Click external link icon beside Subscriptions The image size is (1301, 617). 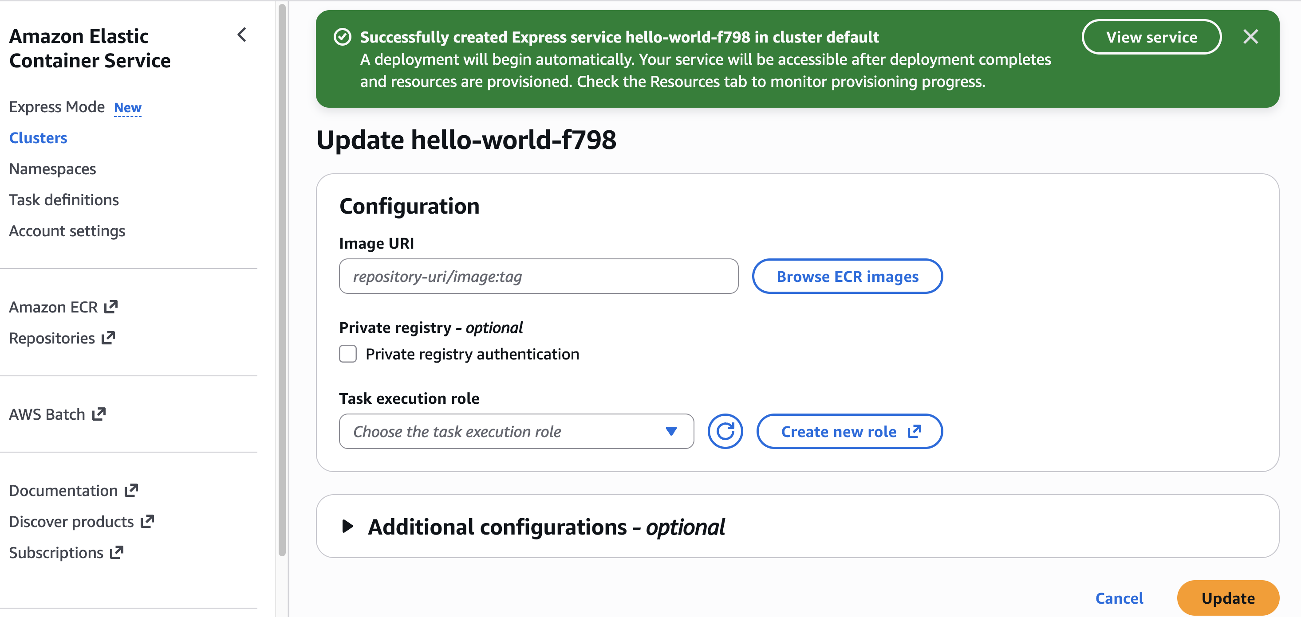(117, 552)
